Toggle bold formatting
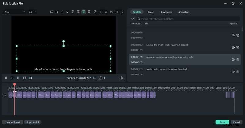This screenshot has width=245, height=128. pyautogui.click(x=57, y=12)
